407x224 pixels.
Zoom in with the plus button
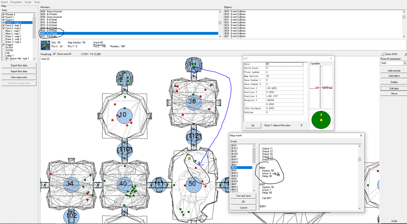tap(406, 54)
